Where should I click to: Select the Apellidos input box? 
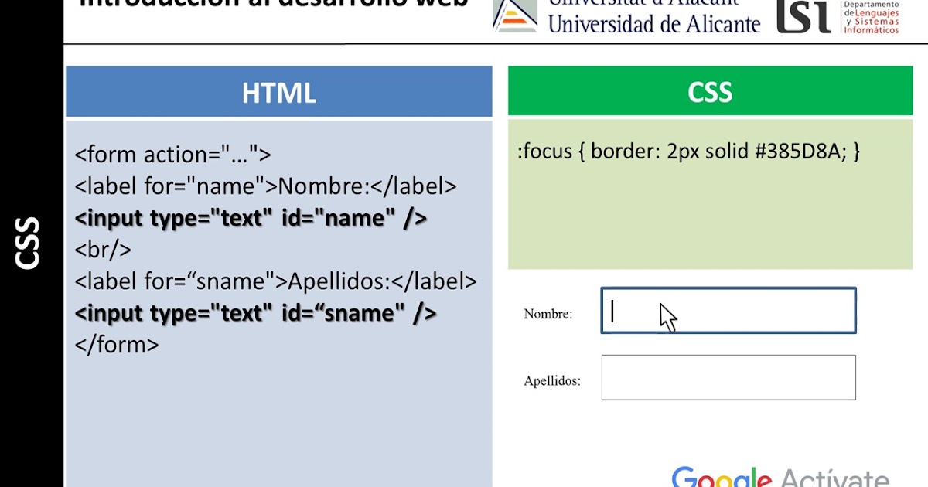tap(728, 377)
